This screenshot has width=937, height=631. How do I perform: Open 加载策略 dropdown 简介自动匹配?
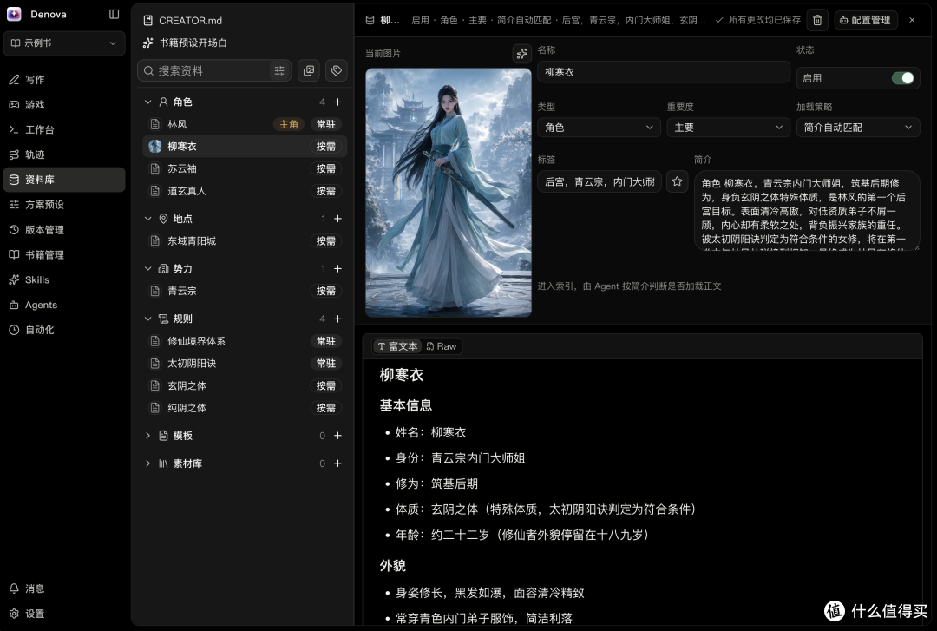click(858, 128)
